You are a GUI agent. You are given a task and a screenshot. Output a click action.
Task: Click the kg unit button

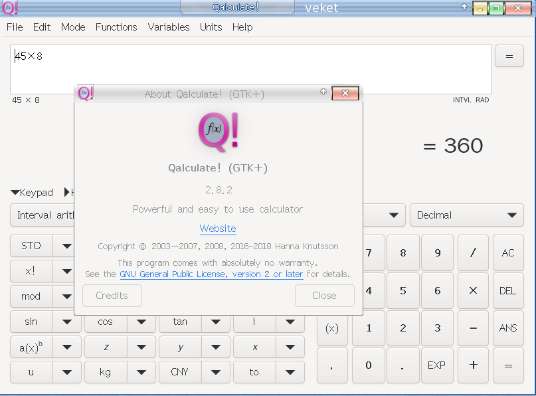(106, 372)
